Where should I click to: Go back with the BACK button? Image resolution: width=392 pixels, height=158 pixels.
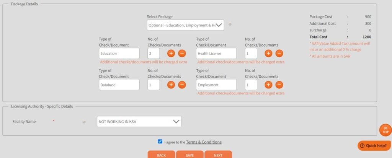point(162,155)
